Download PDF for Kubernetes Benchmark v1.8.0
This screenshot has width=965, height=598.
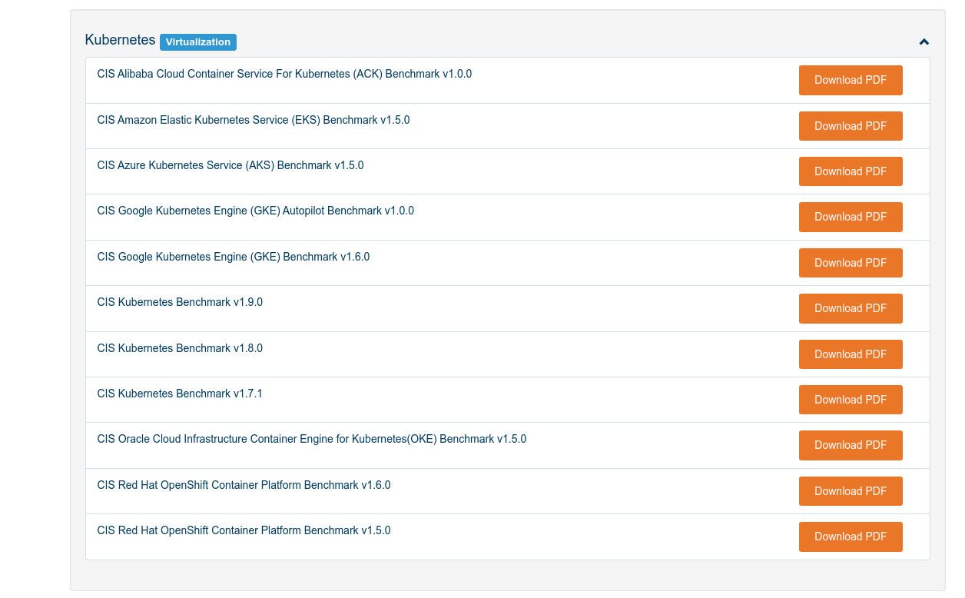coord(851,354)
